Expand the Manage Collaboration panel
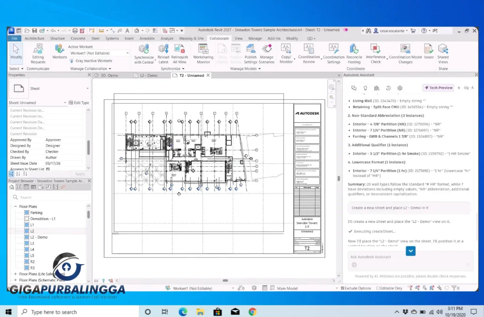The width and height of the screenshot is (484, 317). coord(90,69)
